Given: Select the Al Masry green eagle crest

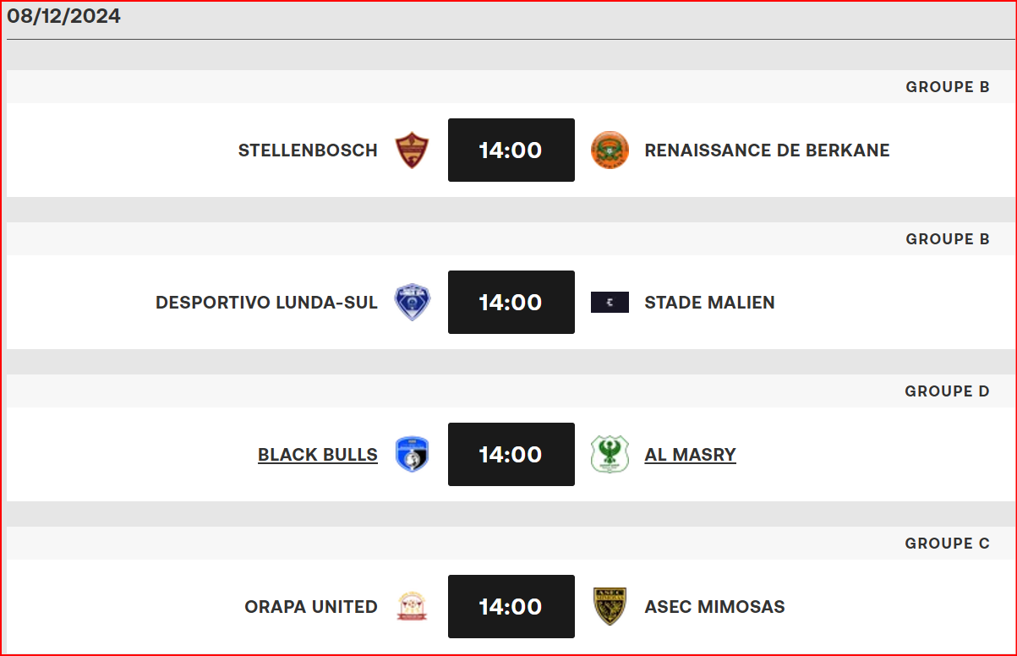Looking at the screenshot, I should [x=610, y=454].
